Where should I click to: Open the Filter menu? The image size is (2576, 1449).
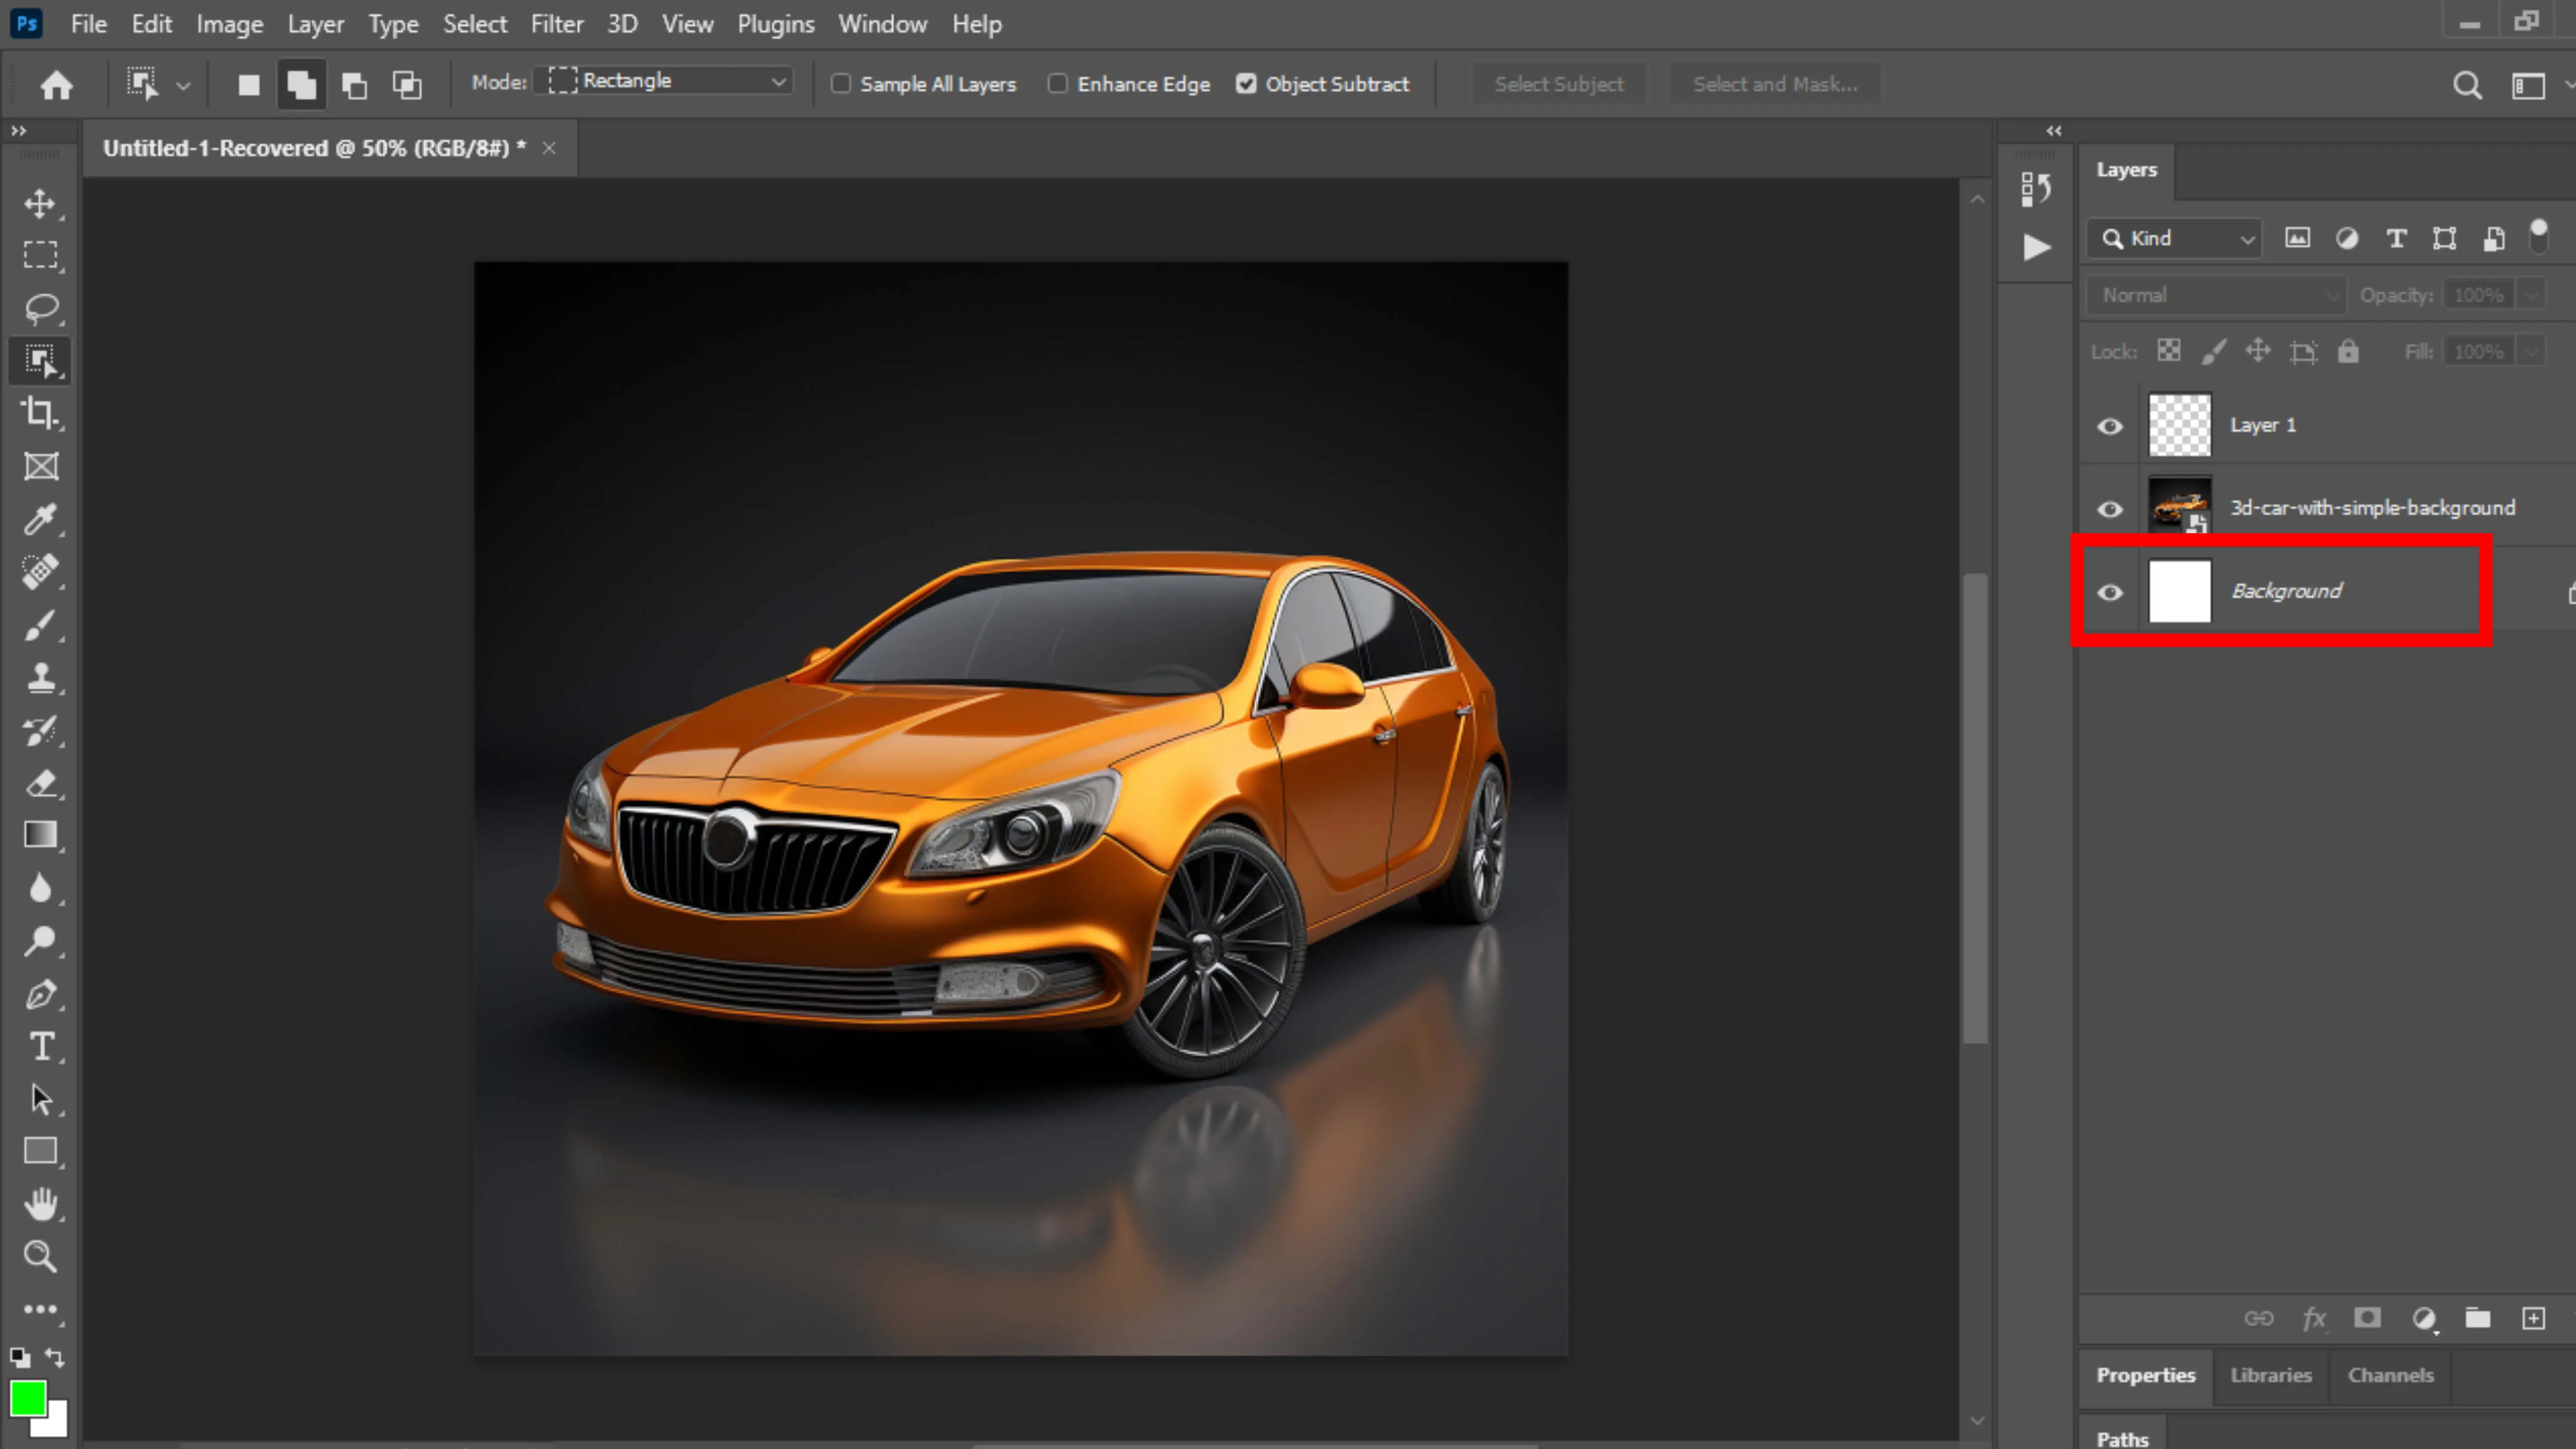(556, 24)
